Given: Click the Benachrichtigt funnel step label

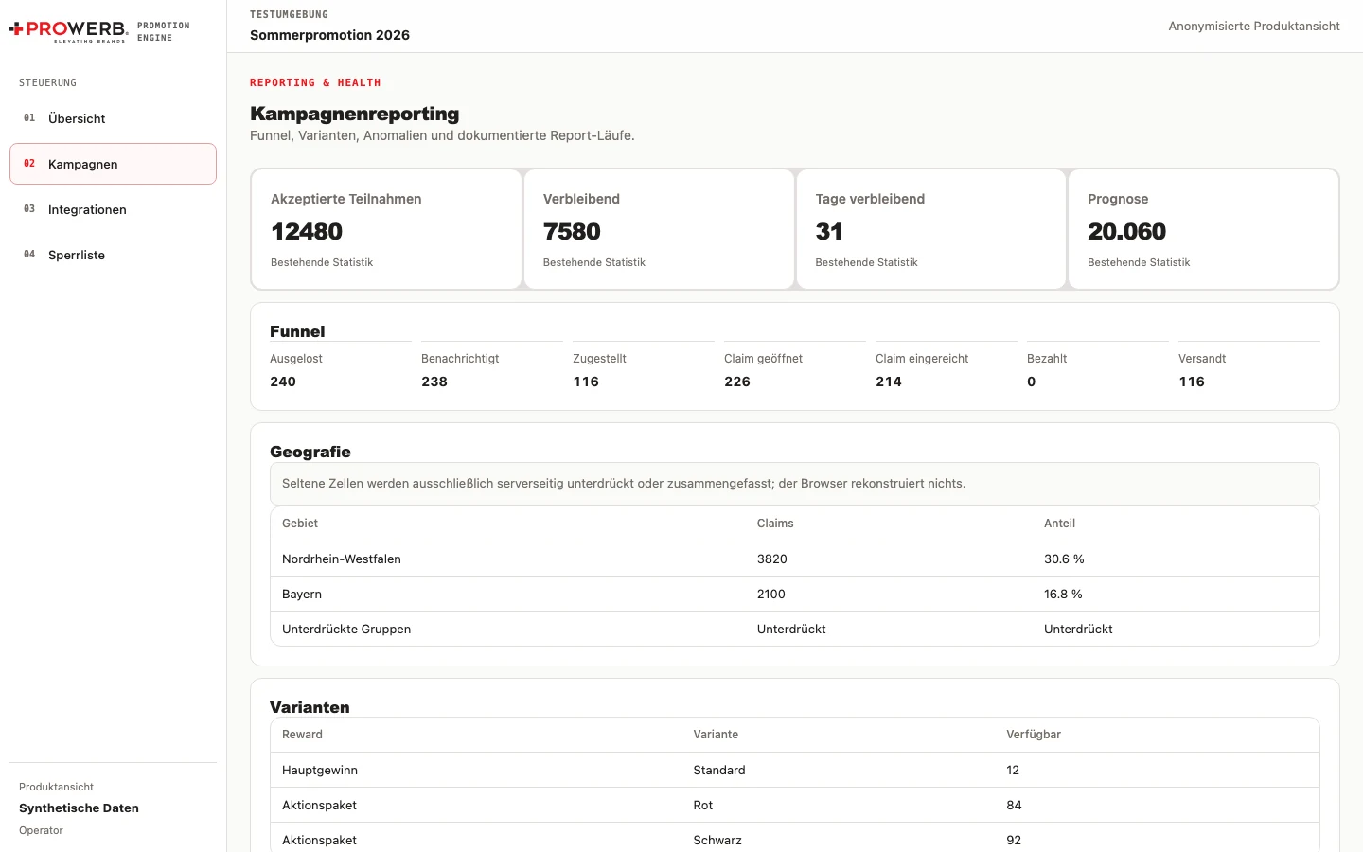Looking at the screenshot, I should (x=460, y=359).
